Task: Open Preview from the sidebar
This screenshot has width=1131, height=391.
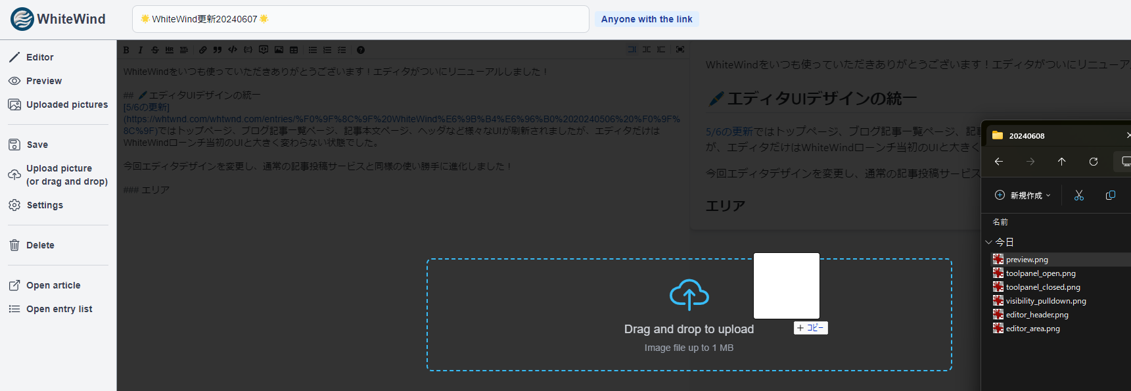Action: point(43,81)
